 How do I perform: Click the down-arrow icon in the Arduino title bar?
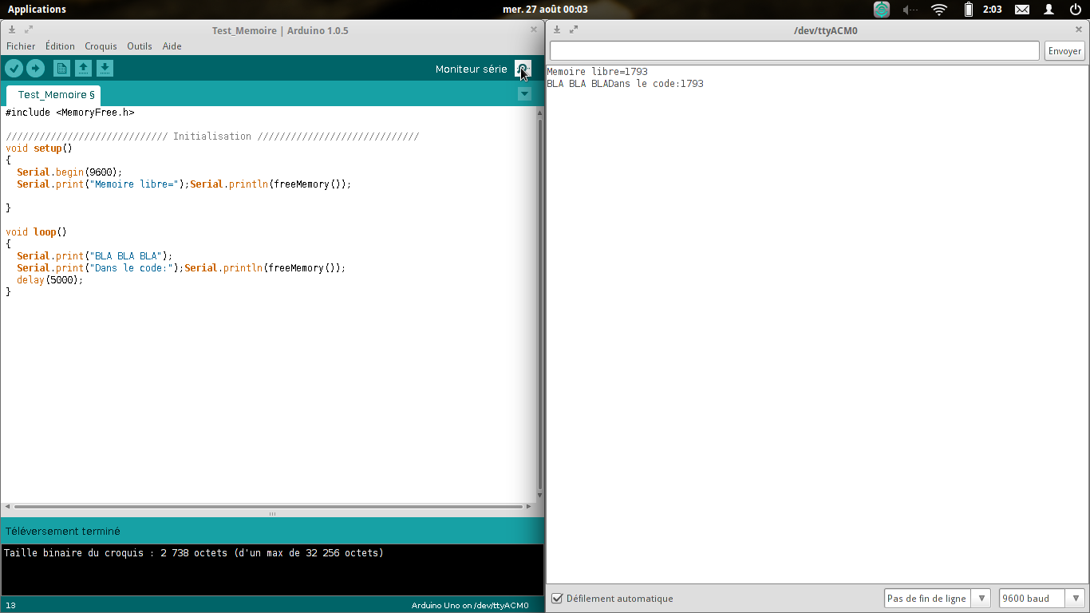(12, 30)
